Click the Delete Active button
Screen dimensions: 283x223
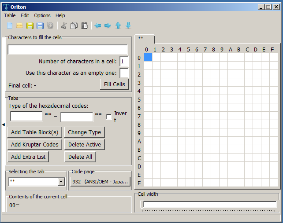(85, 144)
